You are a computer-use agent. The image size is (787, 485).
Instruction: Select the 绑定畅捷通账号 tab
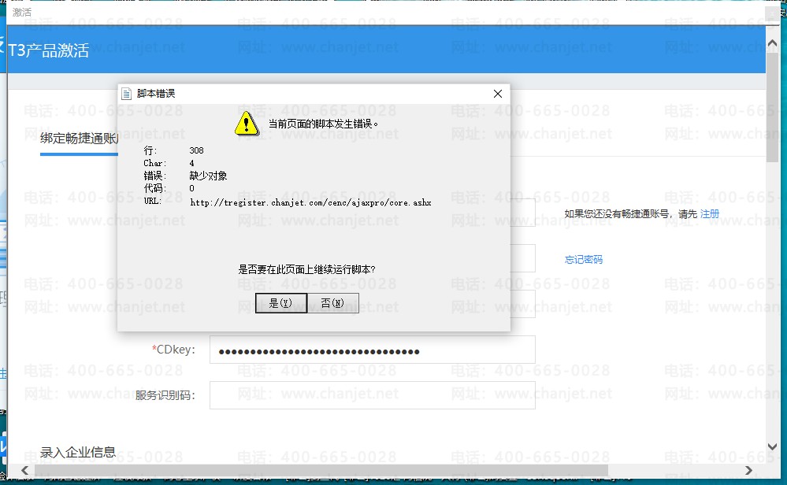coord(79,139)
